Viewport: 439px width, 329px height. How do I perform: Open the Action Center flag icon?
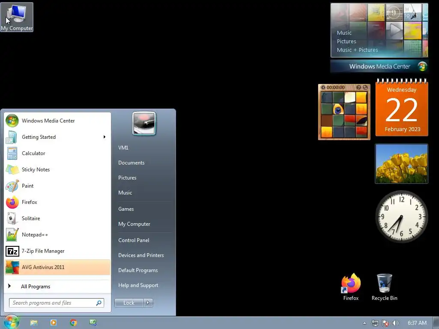(x=385, y=323)
